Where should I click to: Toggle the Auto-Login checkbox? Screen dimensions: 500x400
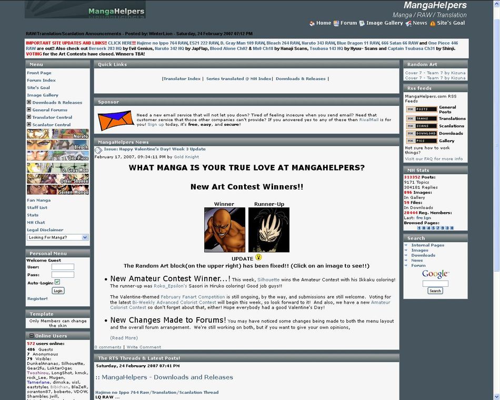coord(57,282)
